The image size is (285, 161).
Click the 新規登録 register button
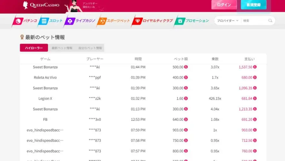254,5
